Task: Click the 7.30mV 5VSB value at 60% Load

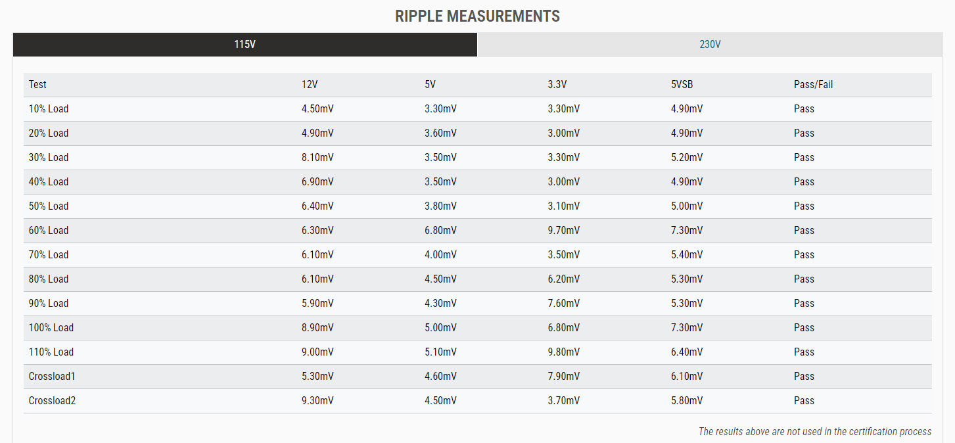Action: tap(687, 231)
